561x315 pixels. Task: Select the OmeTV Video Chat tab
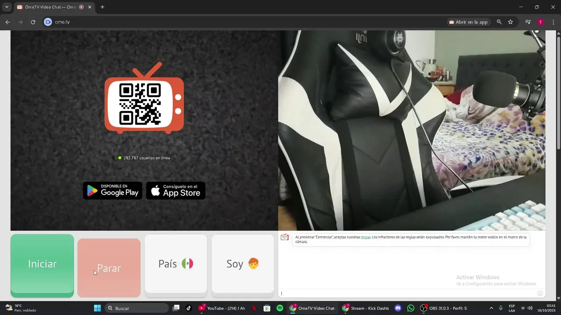54,7
